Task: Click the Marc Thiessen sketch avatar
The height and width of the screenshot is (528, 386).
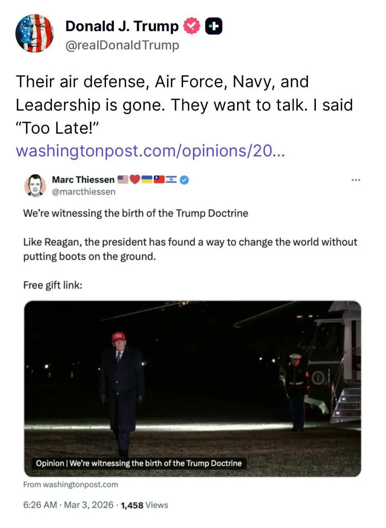Action: pyautogui.click(x=35, y=185)
